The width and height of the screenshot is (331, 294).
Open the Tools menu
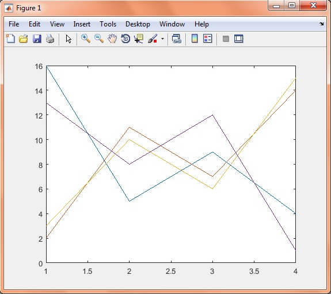point(108,24)
